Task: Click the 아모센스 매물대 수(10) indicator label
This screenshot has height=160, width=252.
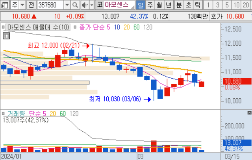Action: [38, 27]
